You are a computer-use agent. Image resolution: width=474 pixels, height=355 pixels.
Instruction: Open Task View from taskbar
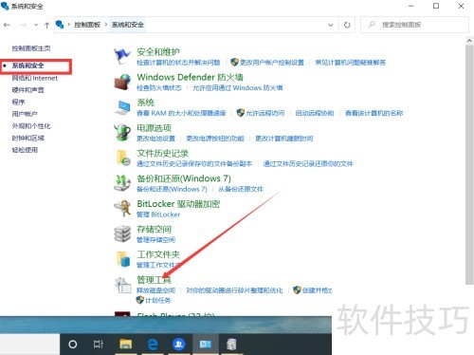[99, 344]
